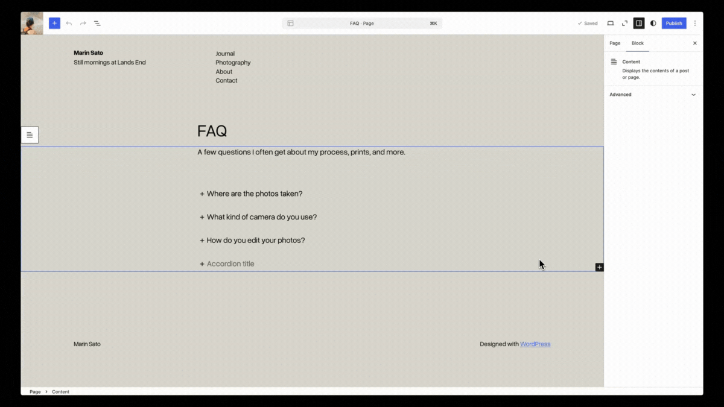Click the black add block button

(599, 267)
